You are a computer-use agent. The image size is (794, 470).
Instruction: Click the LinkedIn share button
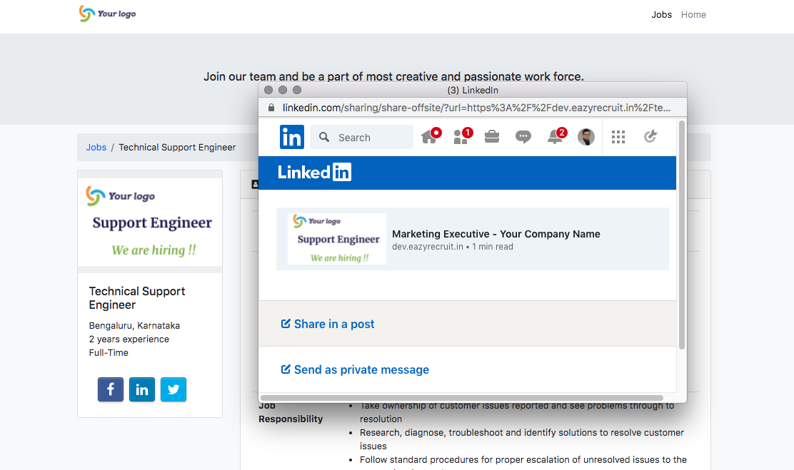(142, 389)
